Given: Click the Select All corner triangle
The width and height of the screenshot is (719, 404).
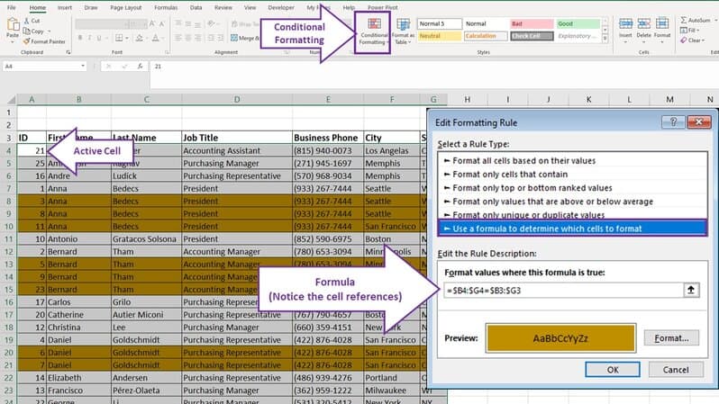Looking at the screenshot, I should 10,99.
